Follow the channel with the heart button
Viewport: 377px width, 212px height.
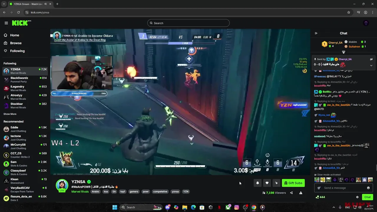[267, 183]
